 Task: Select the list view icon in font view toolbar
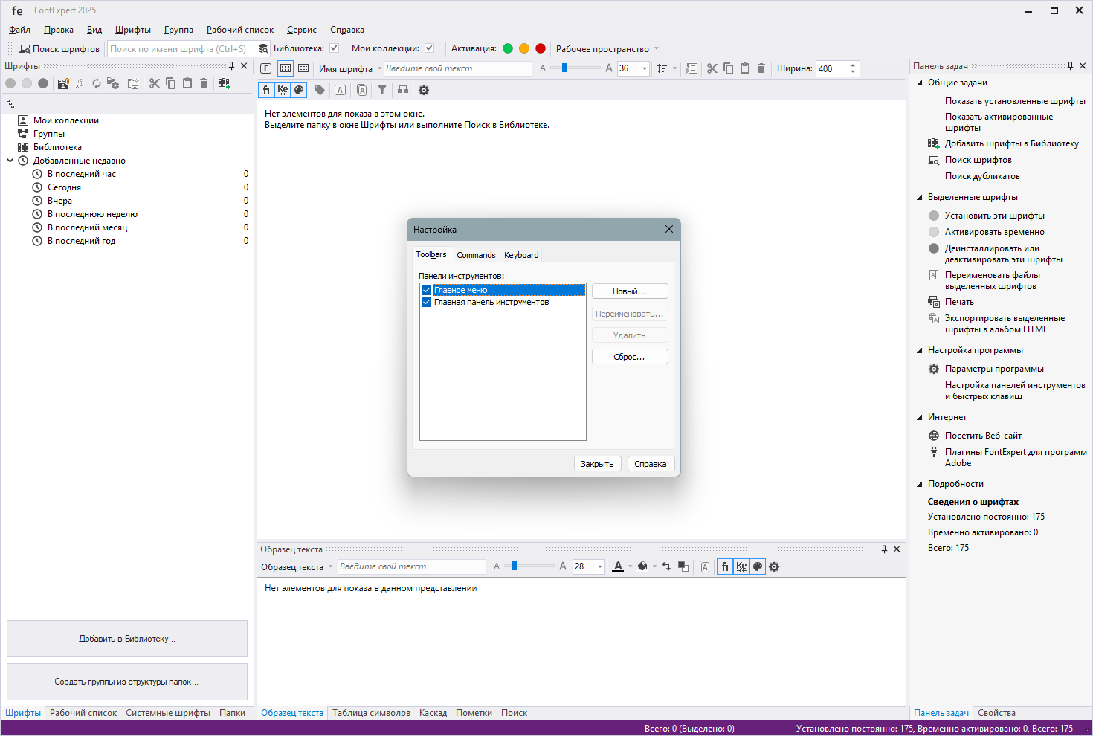[x=303, y=68]
